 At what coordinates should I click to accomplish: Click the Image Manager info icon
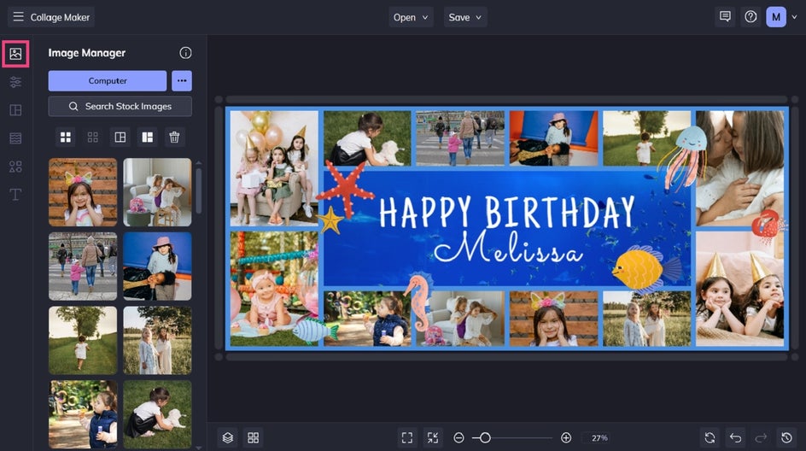(x=185, y=53)
